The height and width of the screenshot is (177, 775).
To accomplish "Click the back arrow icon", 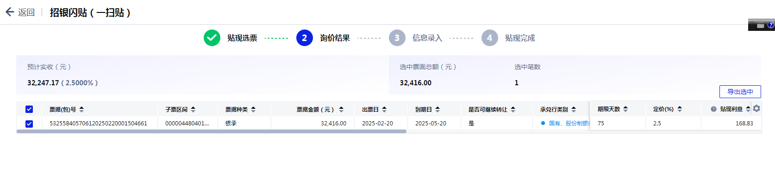I will (10, 12).
